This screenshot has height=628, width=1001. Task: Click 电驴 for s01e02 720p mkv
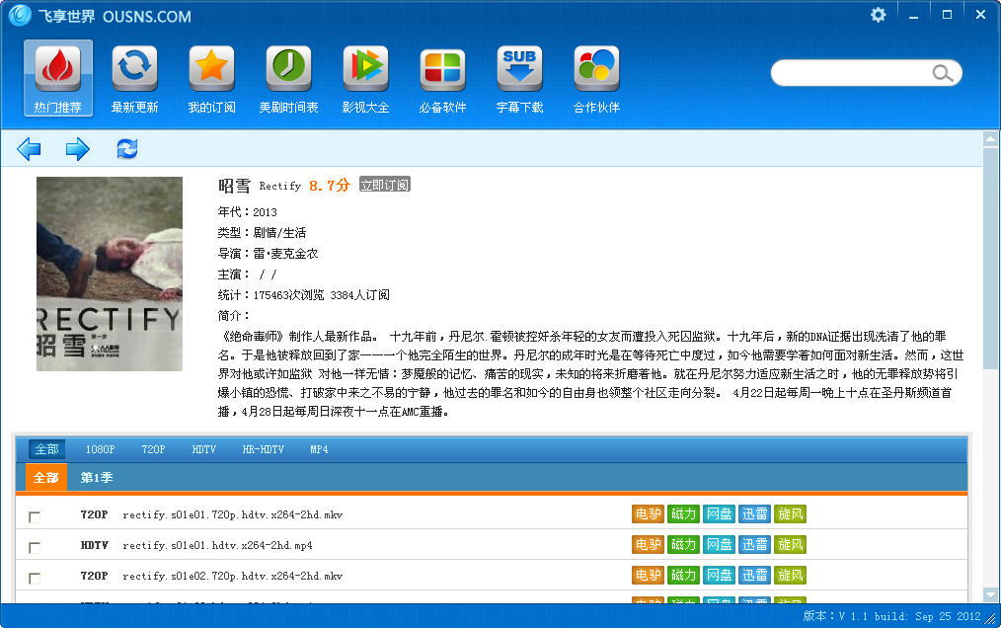point(648,575)
